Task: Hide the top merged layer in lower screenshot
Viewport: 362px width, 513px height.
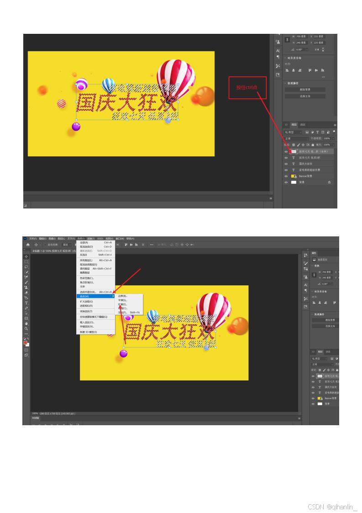Action: pos(313,376)
